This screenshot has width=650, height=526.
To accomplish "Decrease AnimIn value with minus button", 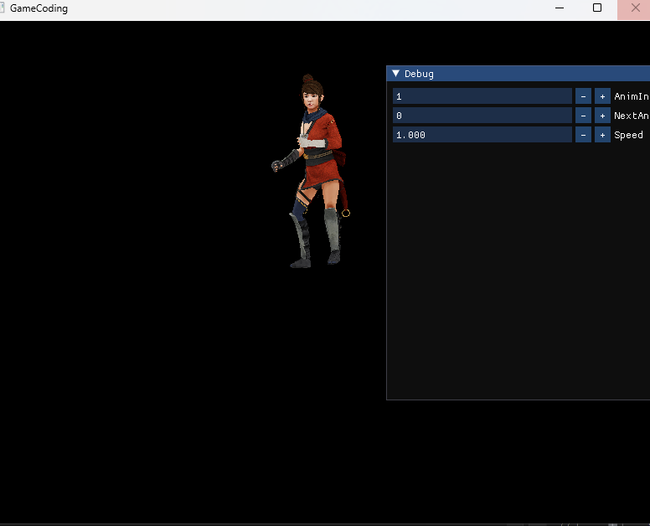I will (583, 96).
